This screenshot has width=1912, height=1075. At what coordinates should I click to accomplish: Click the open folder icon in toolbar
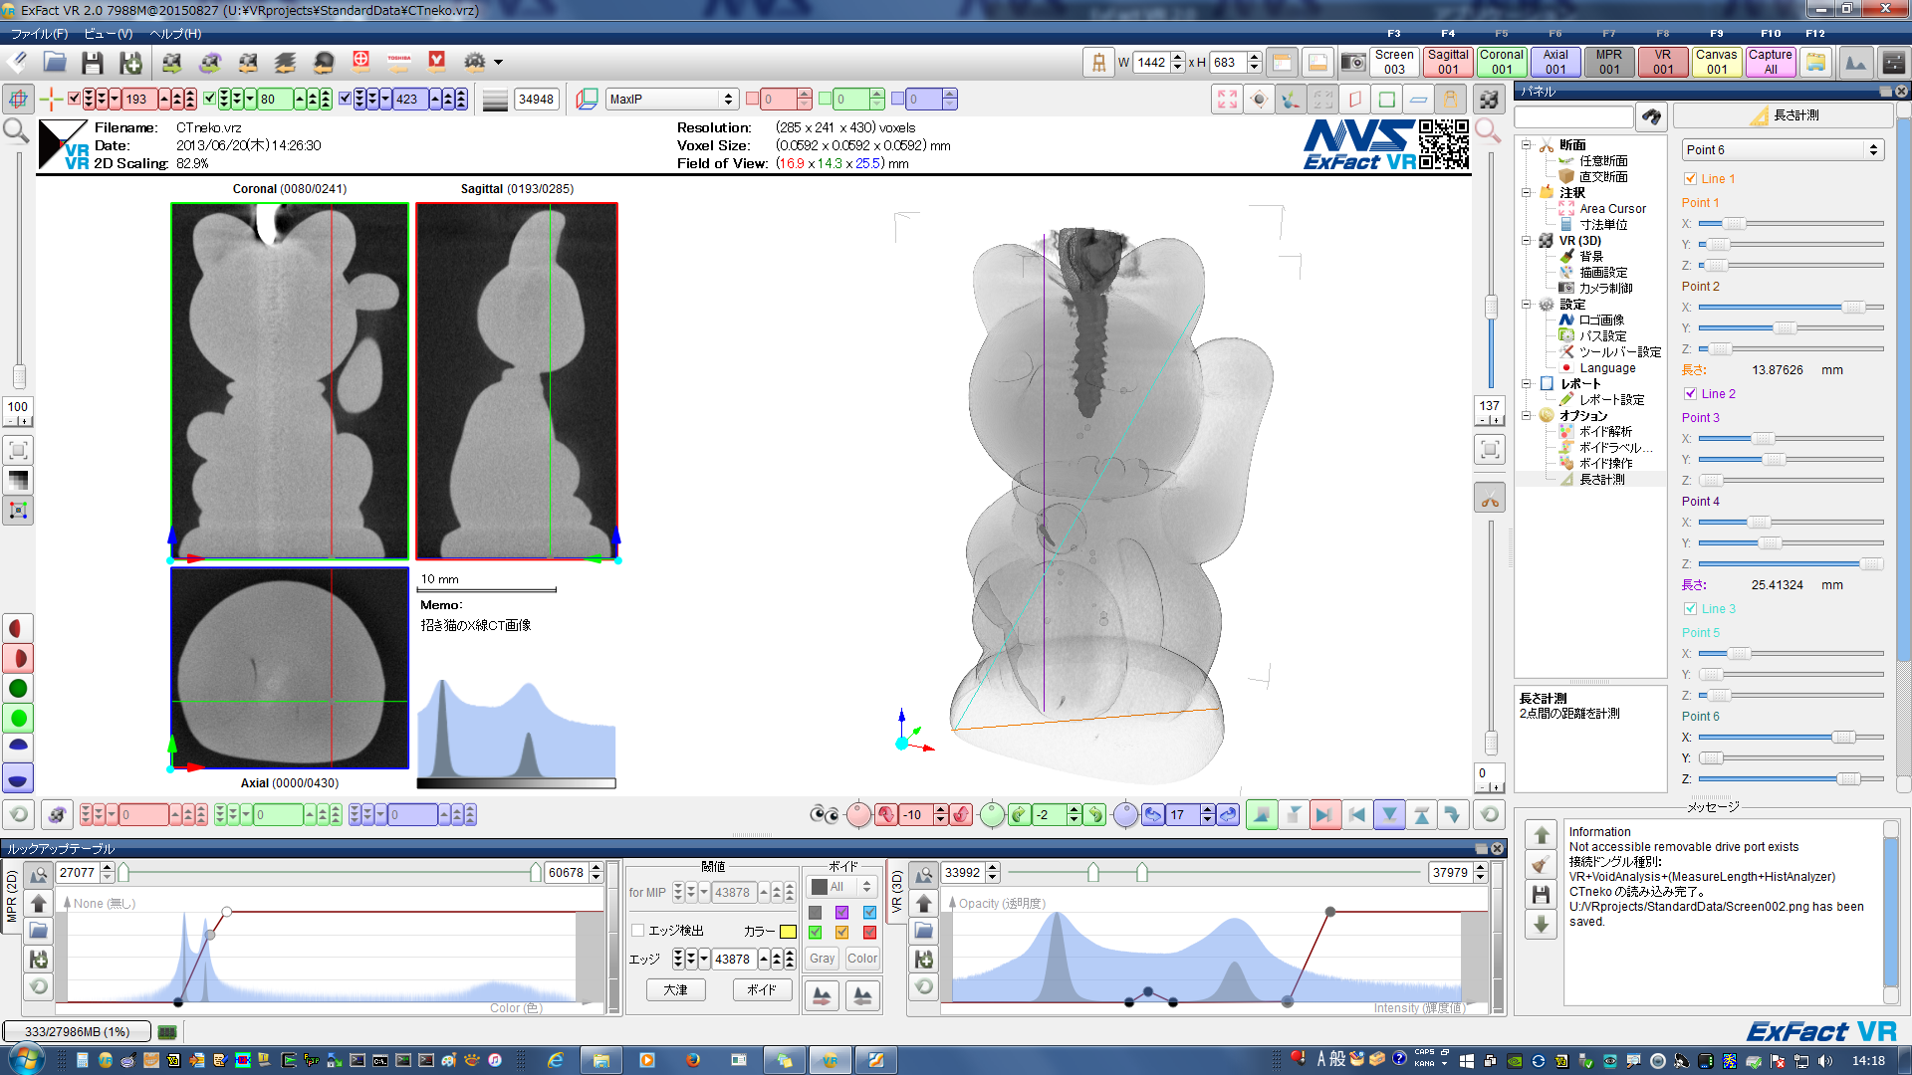pos(55,63)
